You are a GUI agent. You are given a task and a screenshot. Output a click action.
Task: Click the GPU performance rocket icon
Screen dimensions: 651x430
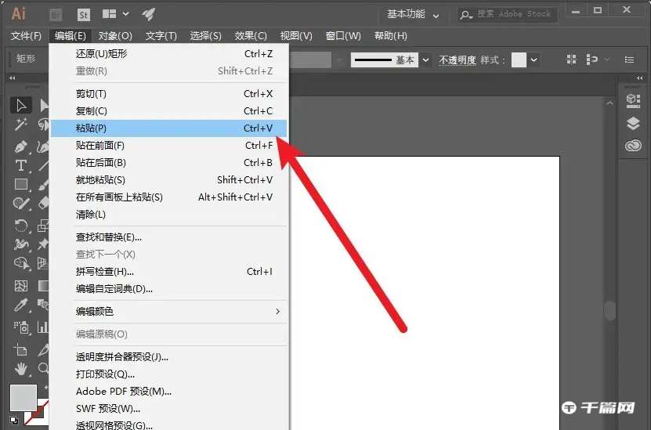[148, 14]
